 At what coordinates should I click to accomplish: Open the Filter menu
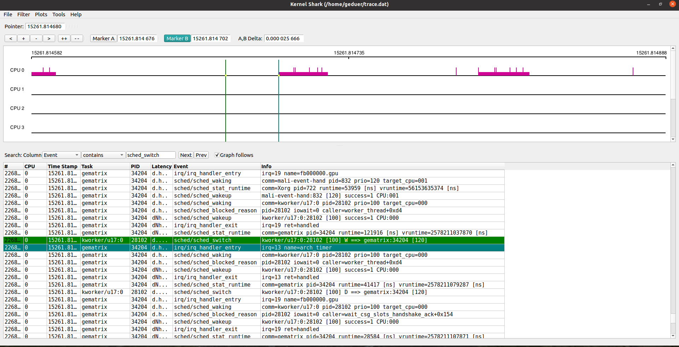[x=24, y=14]
